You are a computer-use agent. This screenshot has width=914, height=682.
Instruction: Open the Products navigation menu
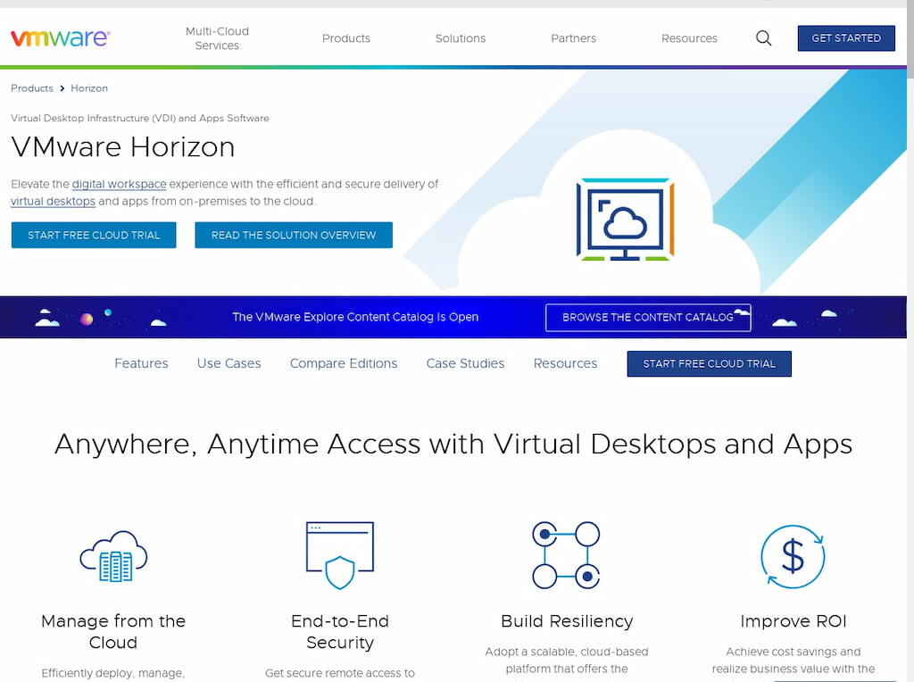click(x=345, y=38)
